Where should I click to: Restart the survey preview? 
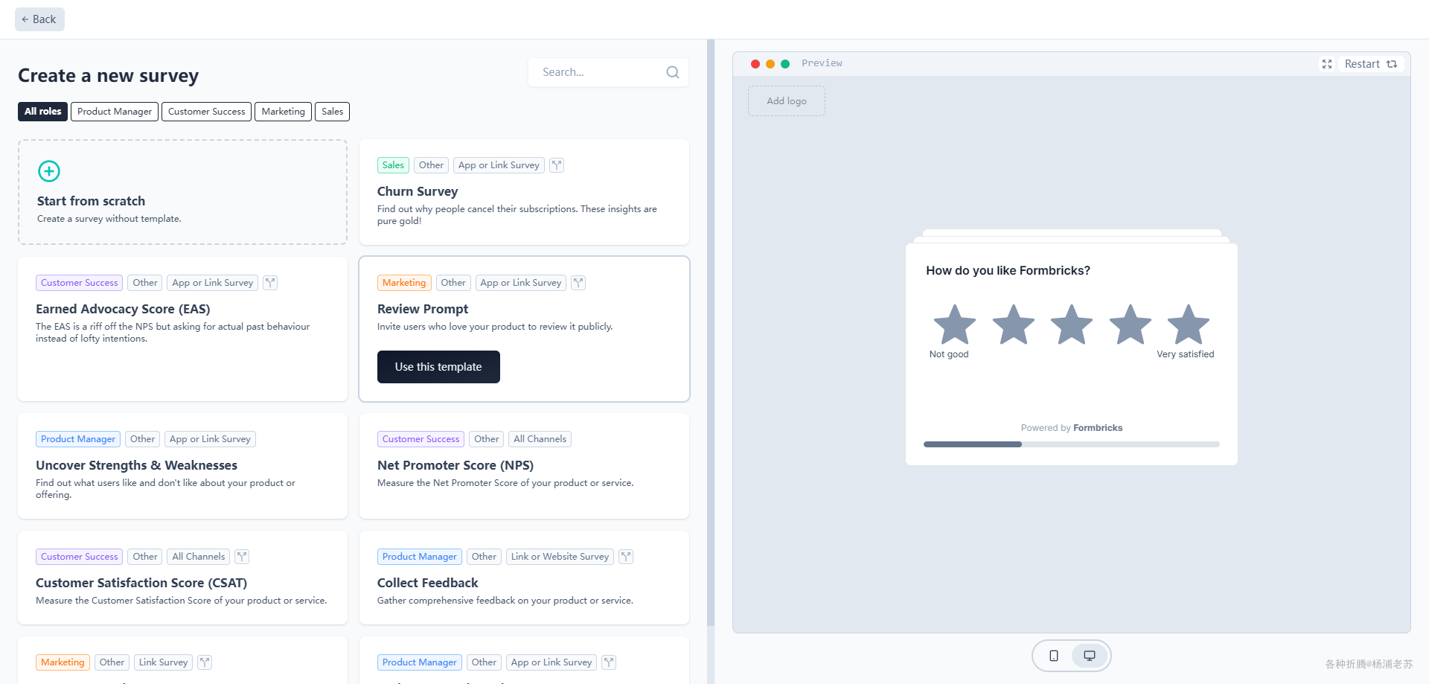coord(1370,64)
